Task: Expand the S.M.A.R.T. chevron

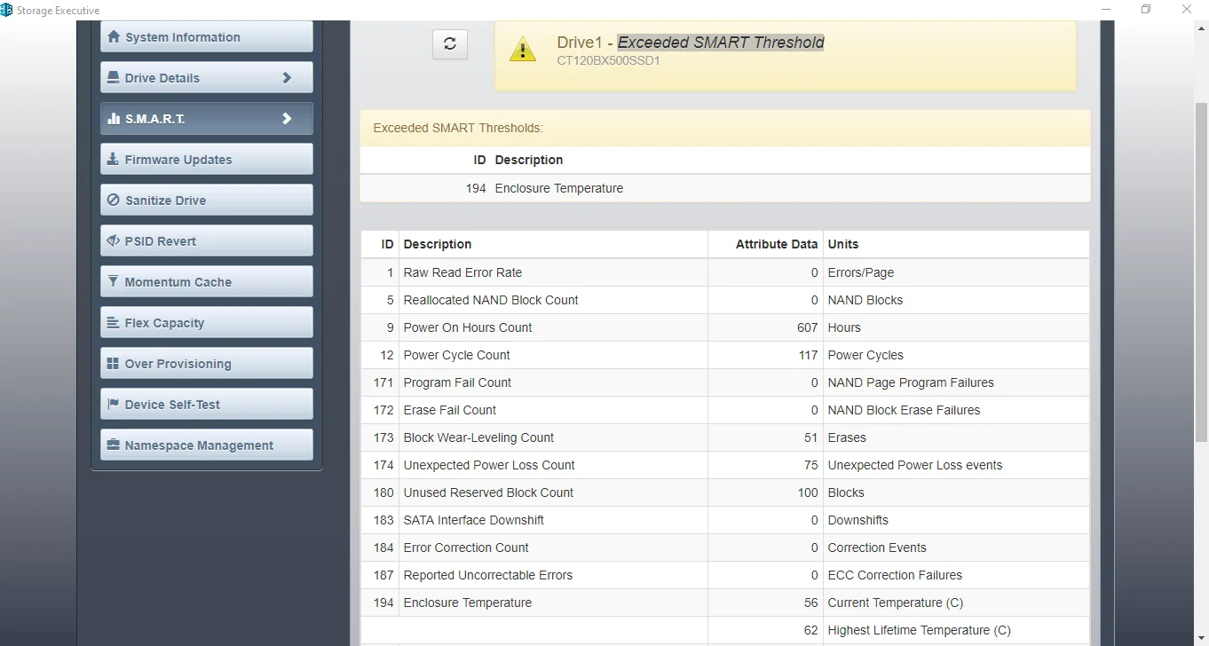Action: [x=287, y=119]
